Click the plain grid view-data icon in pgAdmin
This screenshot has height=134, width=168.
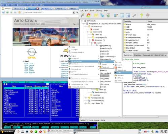click(x=122, y=15)
